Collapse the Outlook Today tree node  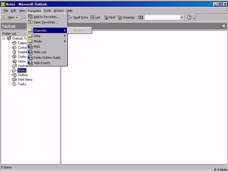[4, 38]
